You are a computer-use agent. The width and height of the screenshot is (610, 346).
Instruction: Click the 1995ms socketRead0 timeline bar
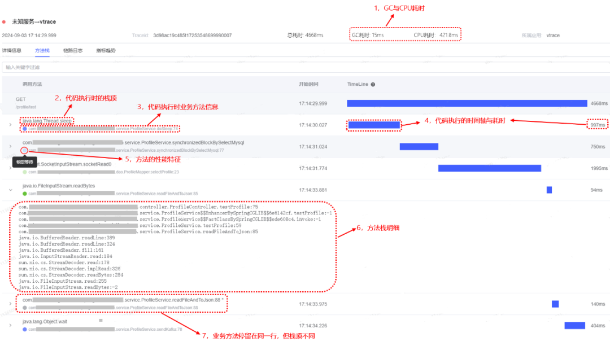pos(489,168)
